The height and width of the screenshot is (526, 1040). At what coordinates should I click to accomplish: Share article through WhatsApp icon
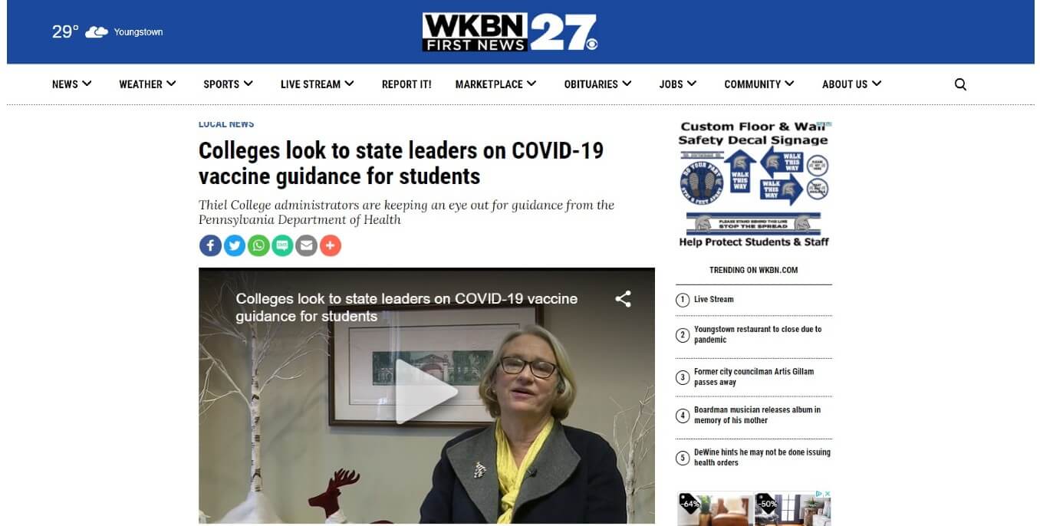click(x=258, y=245)
